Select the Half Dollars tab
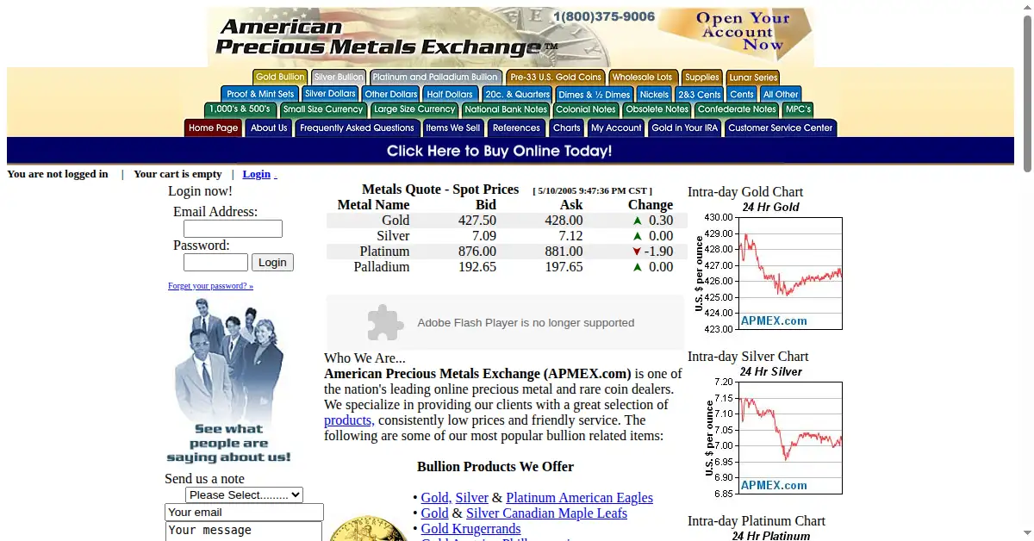The image size is (1034, 541). coord(450,94)
